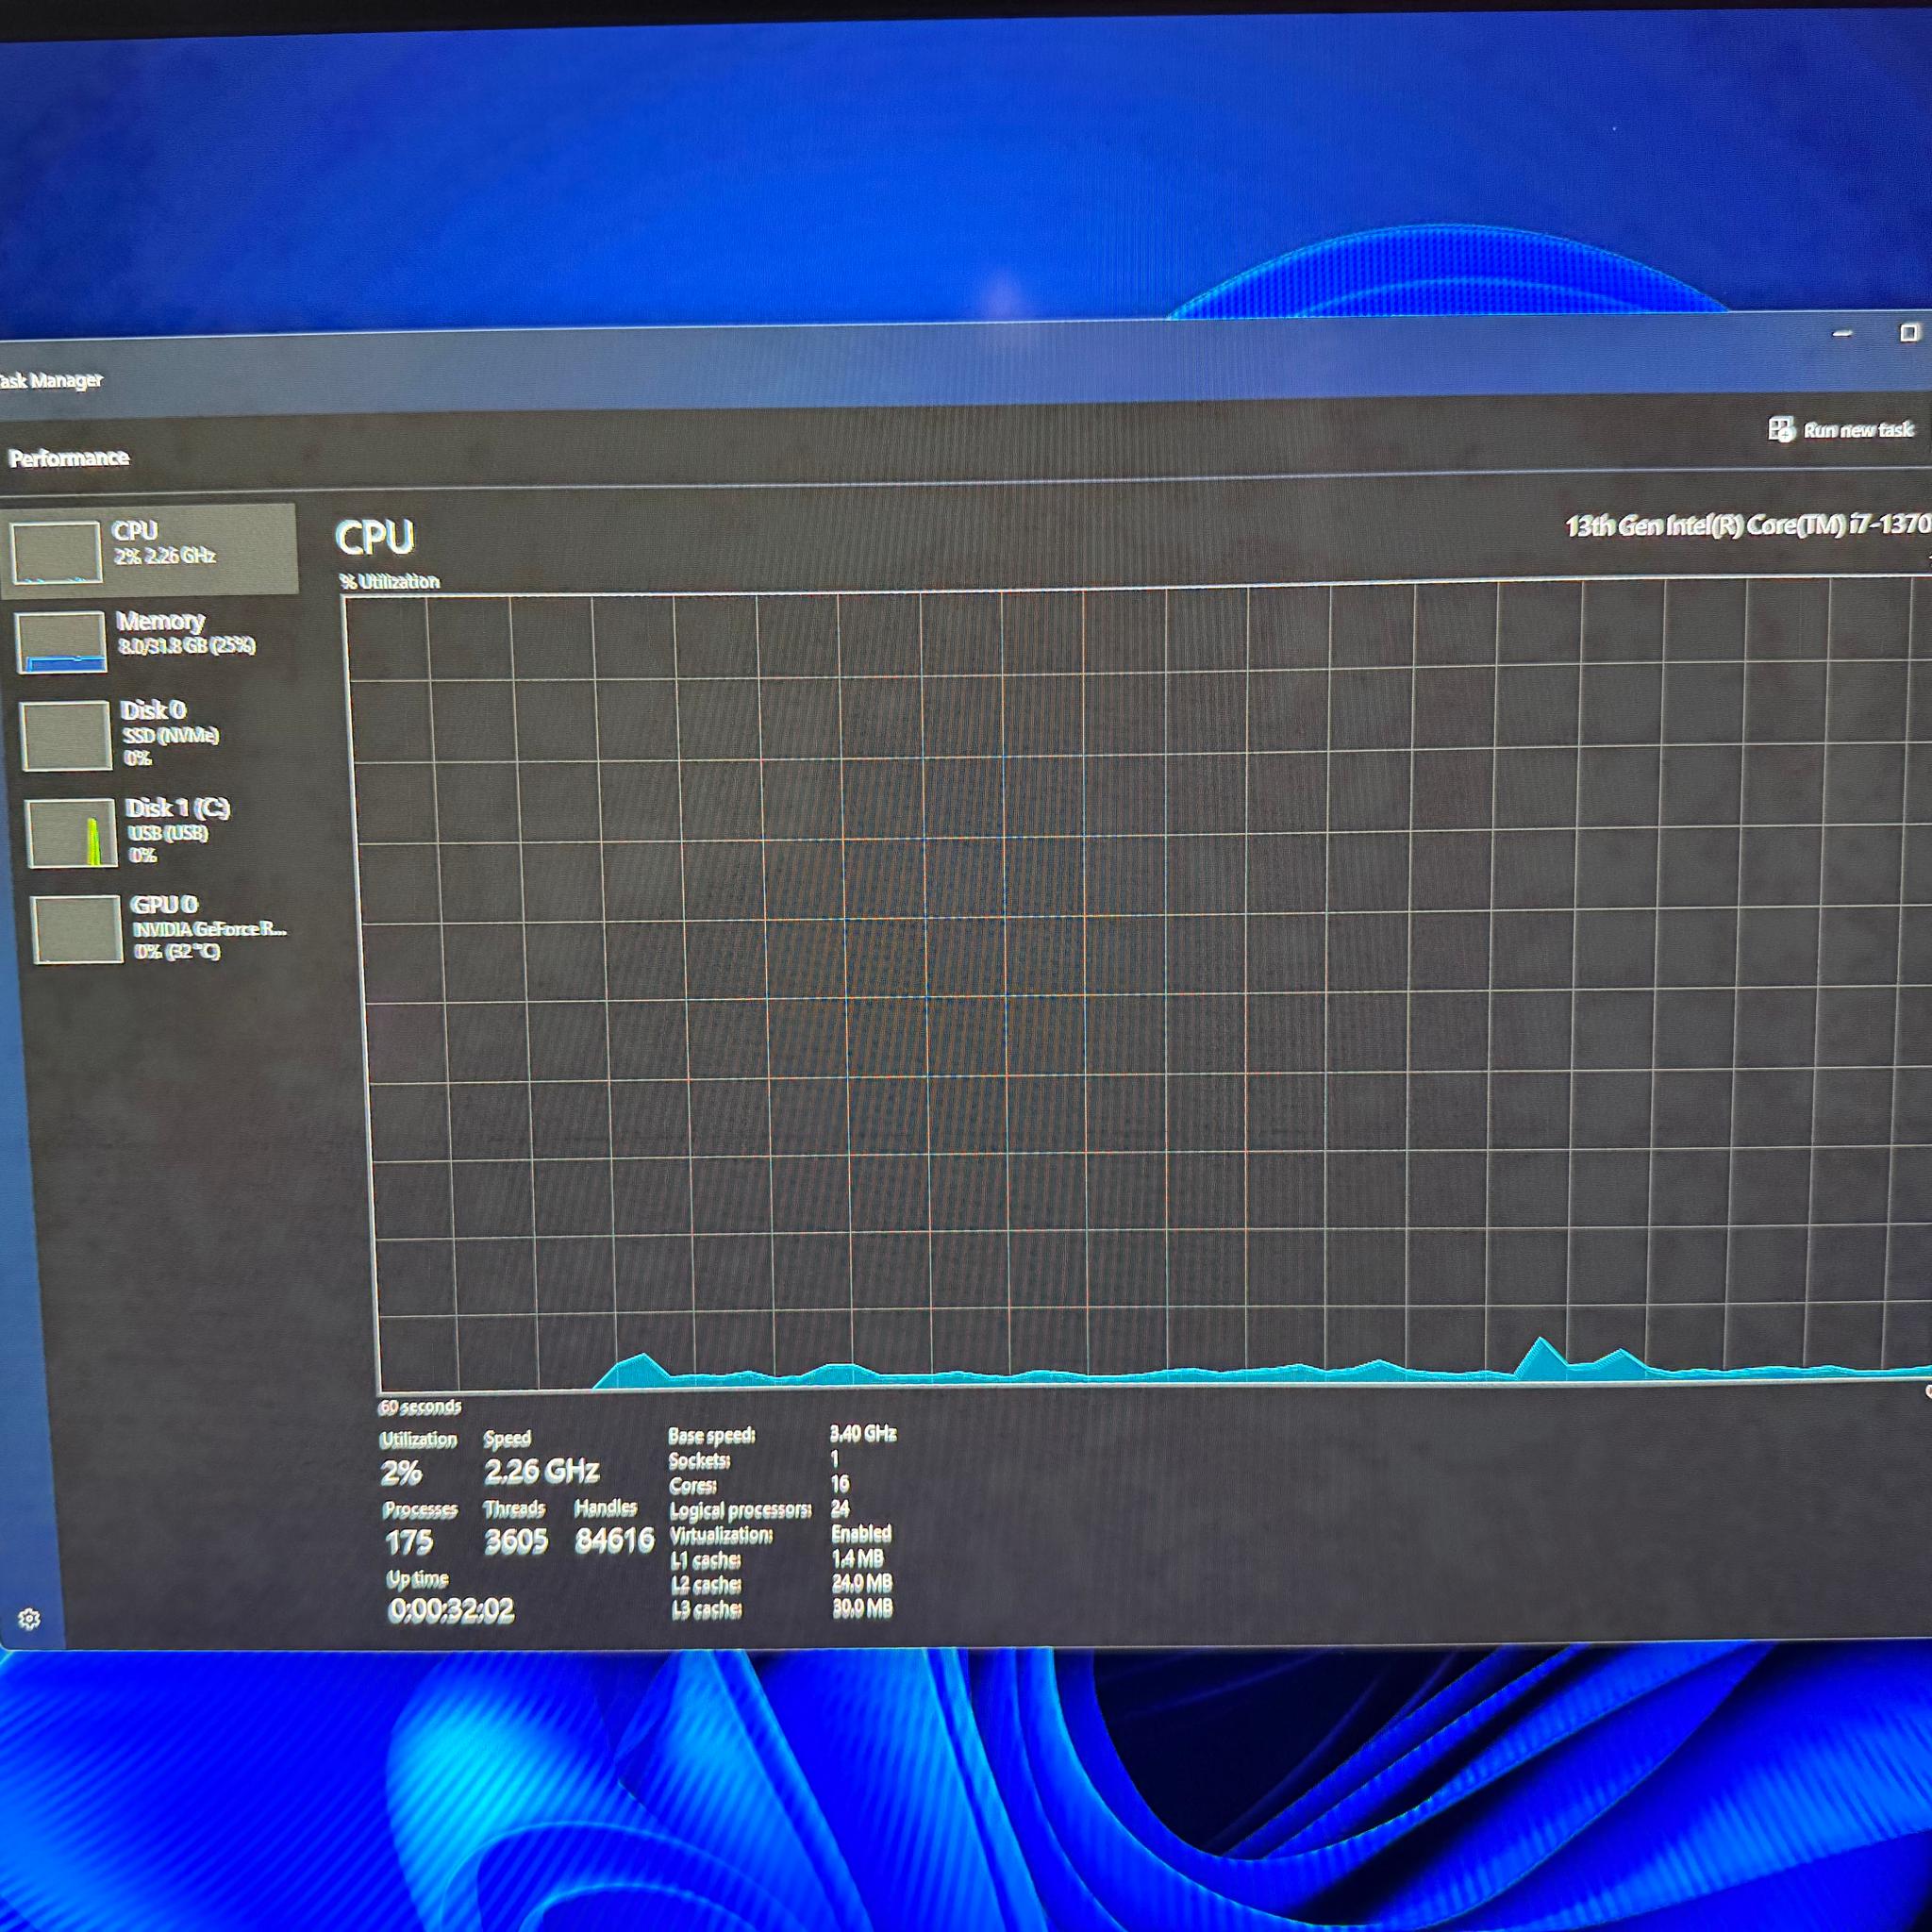Maximize the Task Manager window
Image resolution: width=1932 pixels, height=1932 pixels.
tap(1909, 332)
